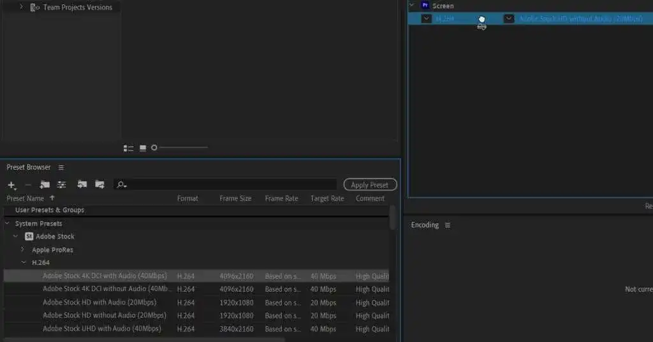Click the H.264 format link in queue
The height and width of the screenshot is (342, 653).
(x=444, y=19)
